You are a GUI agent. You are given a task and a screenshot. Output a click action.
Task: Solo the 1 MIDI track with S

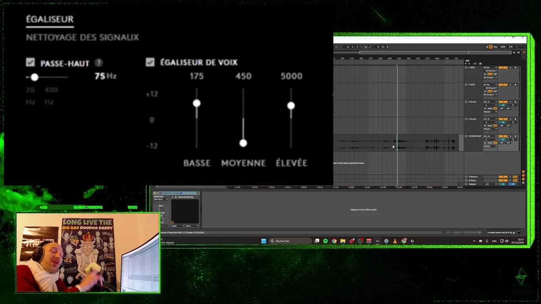(x=511, y=68)
